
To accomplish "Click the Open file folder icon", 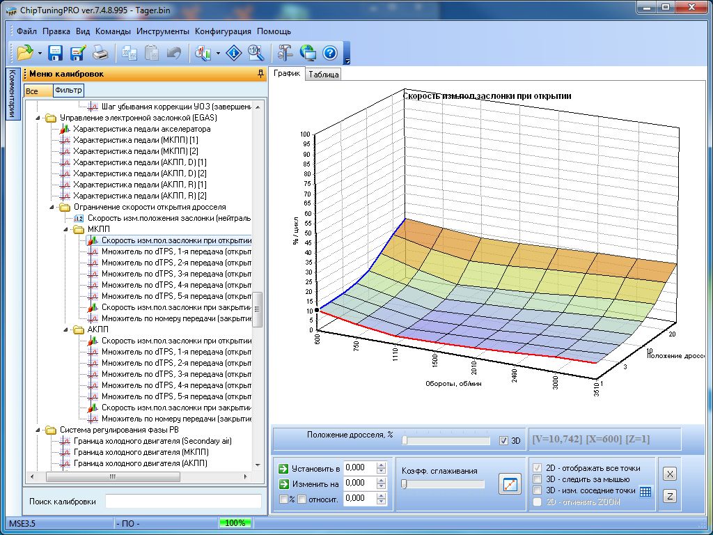I will point(25,53).
